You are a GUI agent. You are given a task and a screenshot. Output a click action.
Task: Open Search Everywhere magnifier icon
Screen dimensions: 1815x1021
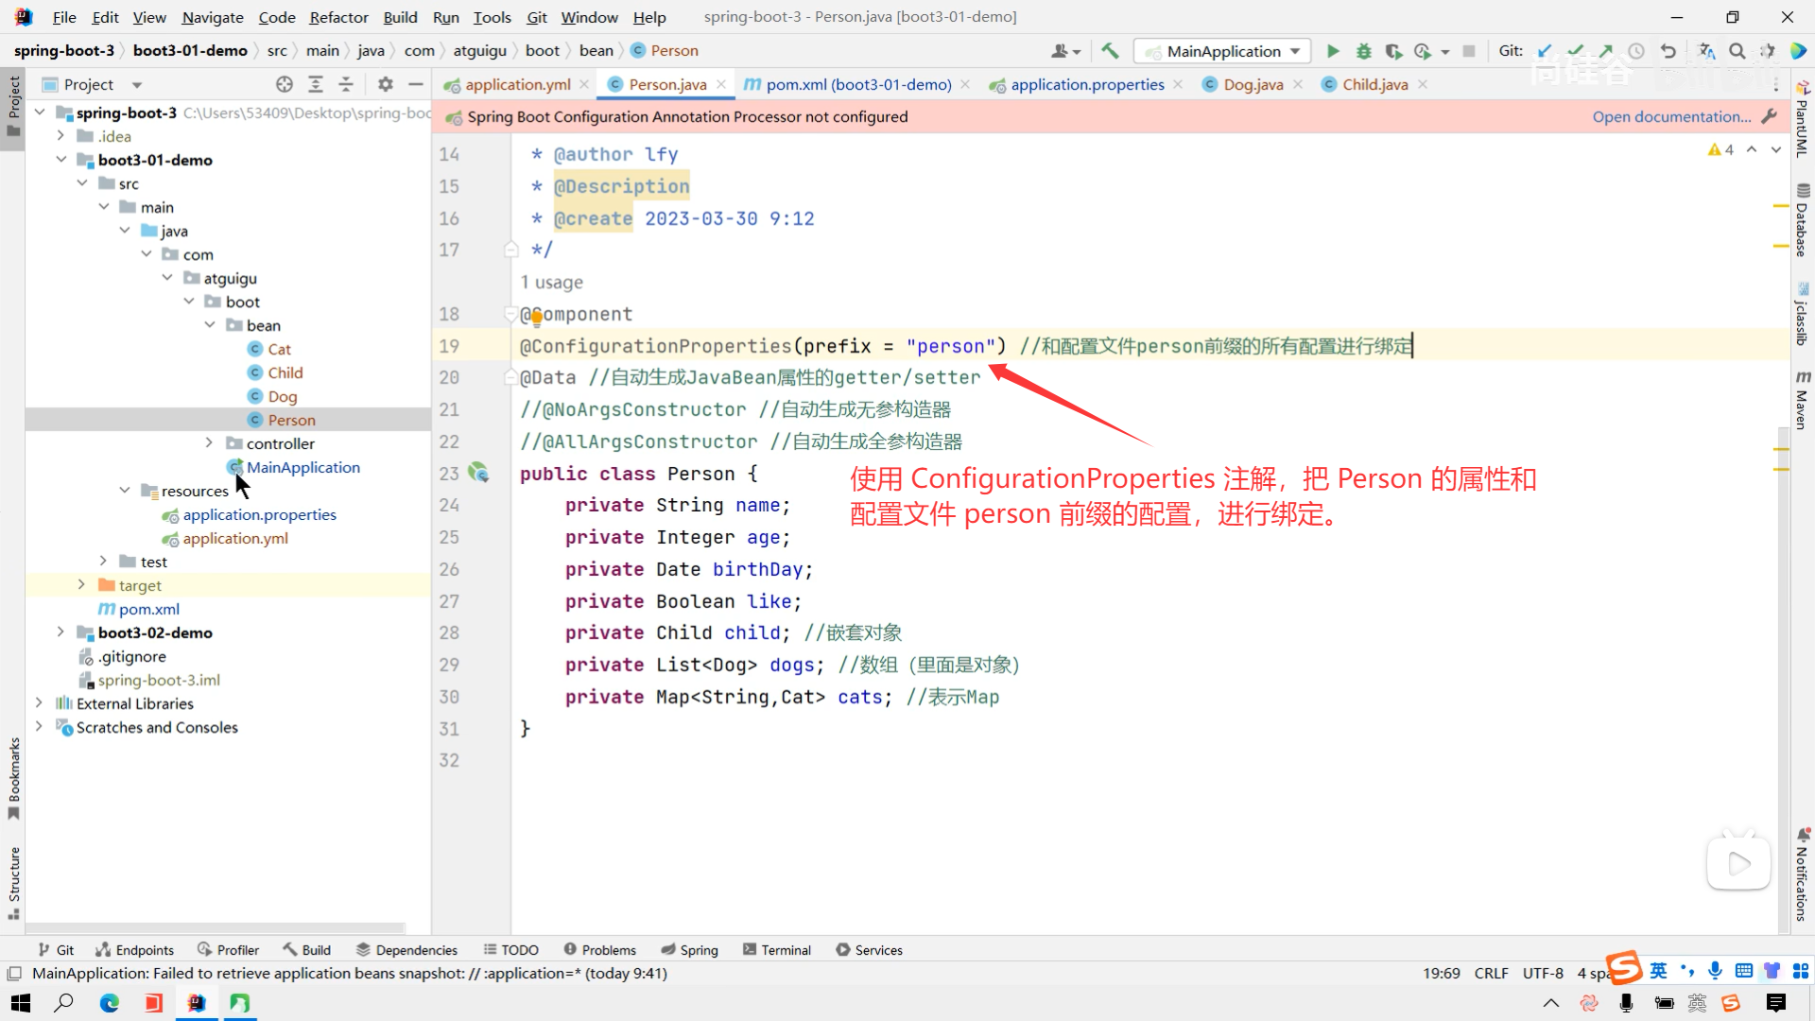1737,51
